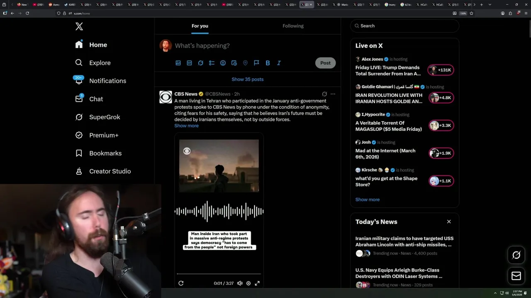Seek on the video progress bar
This screenshot has width=531, height=298.
[x=219, y=274]
